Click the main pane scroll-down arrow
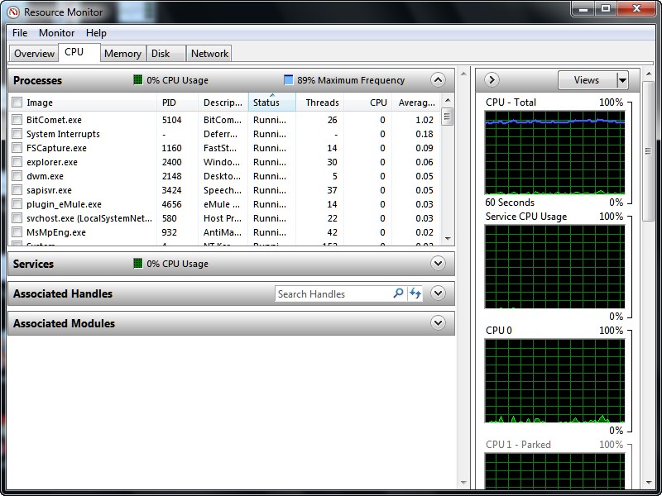The image size is (662, 496). 463,483
